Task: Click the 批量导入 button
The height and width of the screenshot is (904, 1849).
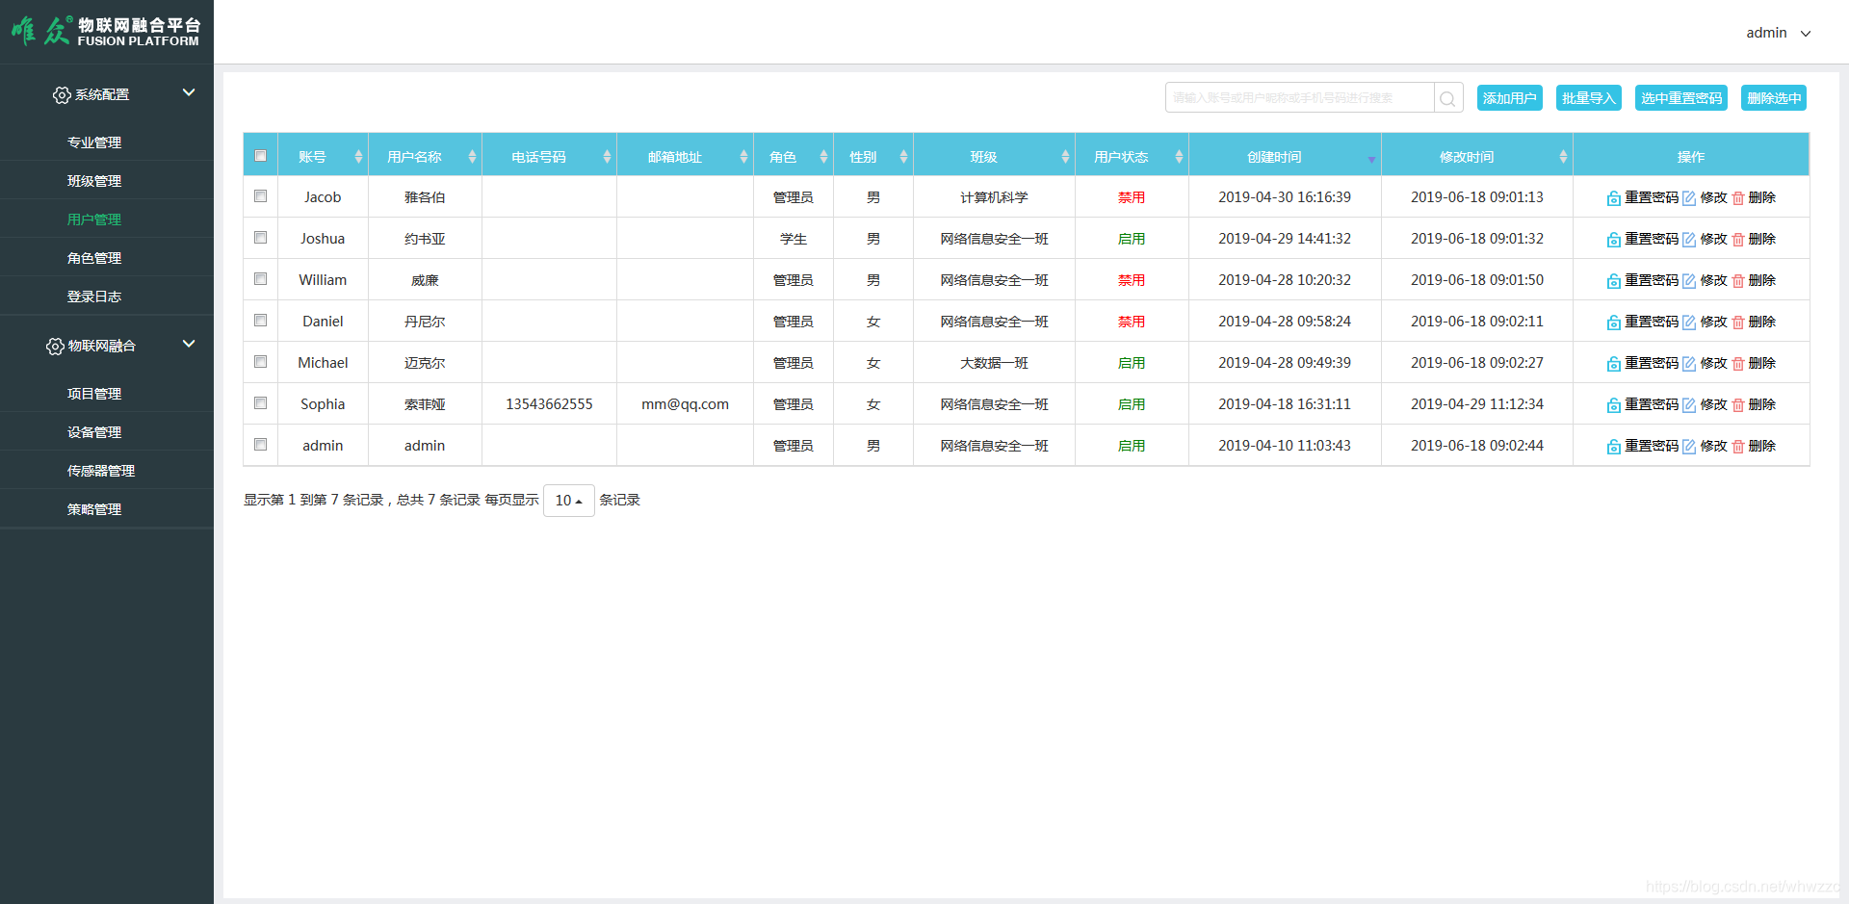Action: [1588, 98]
